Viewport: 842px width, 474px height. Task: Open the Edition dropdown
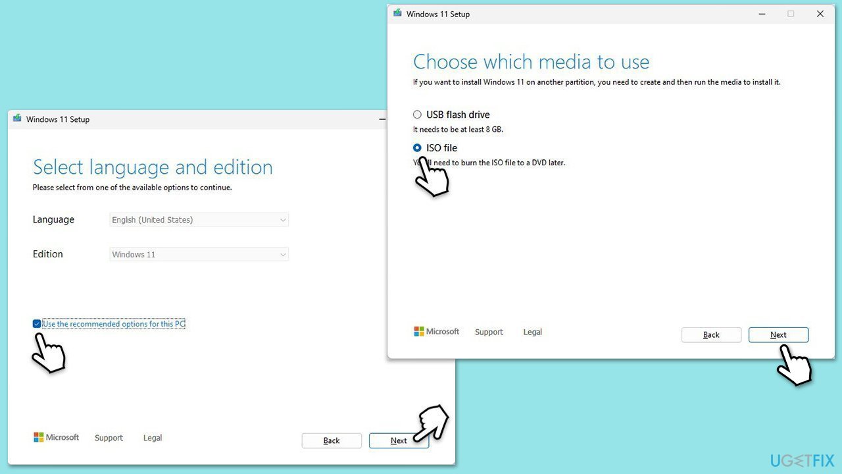click(x=199, y=254)
